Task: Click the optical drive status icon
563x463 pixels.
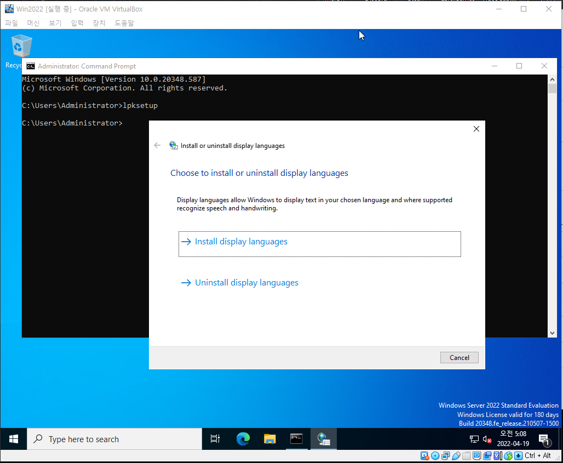Action: click(x=435, y=456)
